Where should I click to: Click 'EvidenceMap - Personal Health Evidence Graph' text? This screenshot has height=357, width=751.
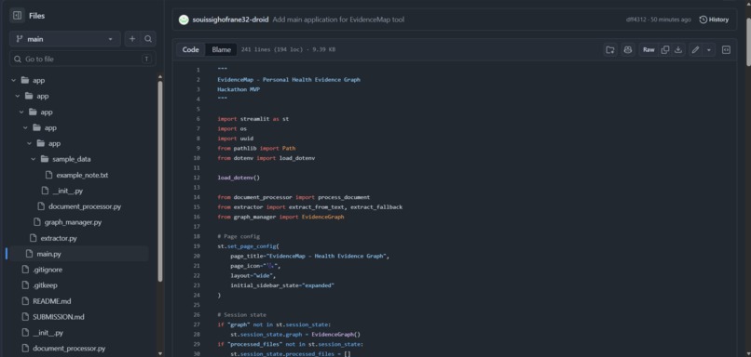289,80
